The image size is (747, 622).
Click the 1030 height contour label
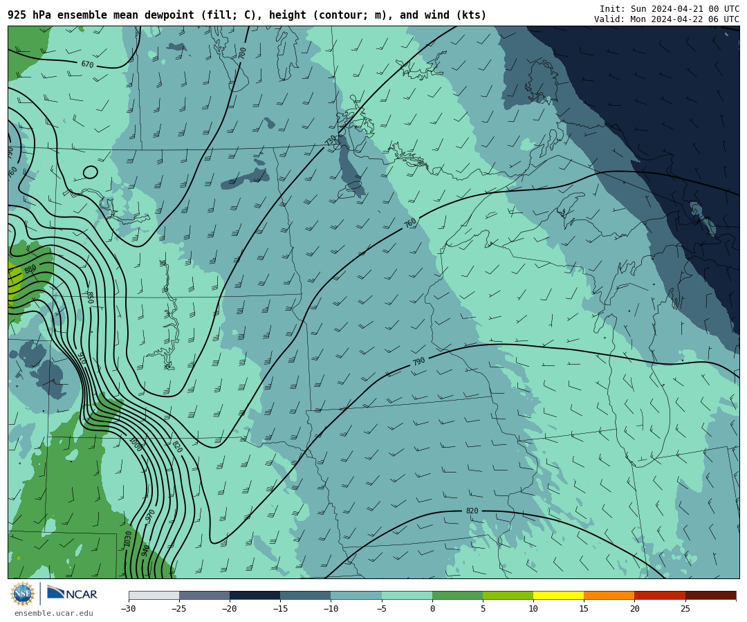coord(128,539)
